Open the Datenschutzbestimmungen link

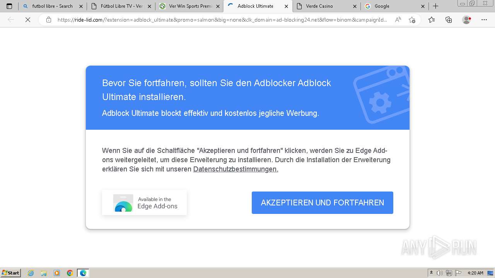click(236, 169)
